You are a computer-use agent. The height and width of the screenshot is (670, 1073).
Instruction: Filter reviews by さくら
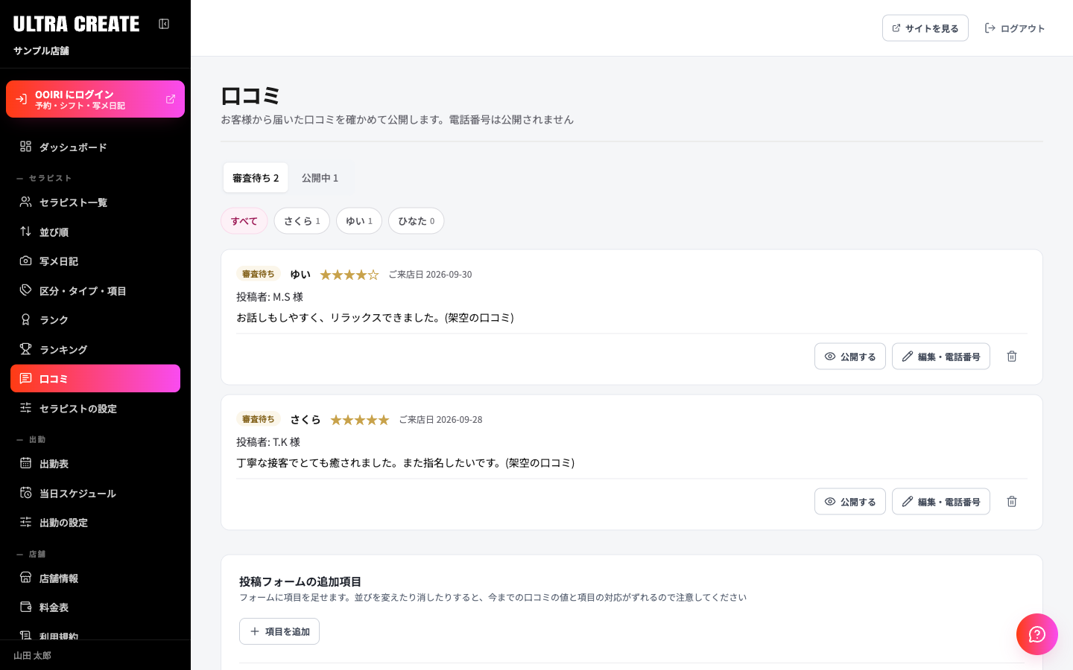(302, 221)
